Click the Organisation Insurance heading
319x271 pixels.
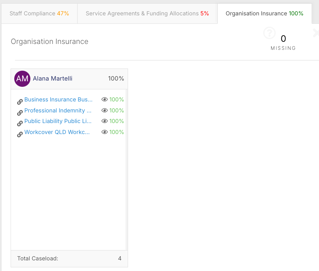[x=49, y=41]
